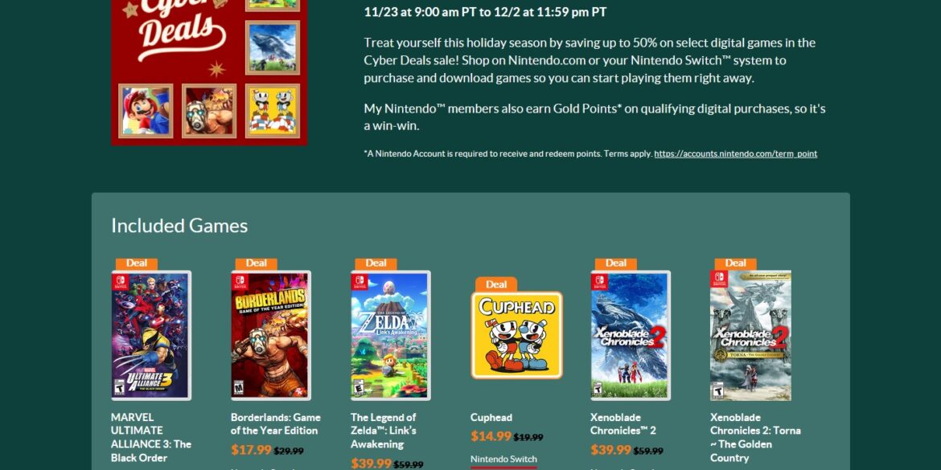Click the Cuphead tile in Cyber Deals banner

[x=273, y=111]
